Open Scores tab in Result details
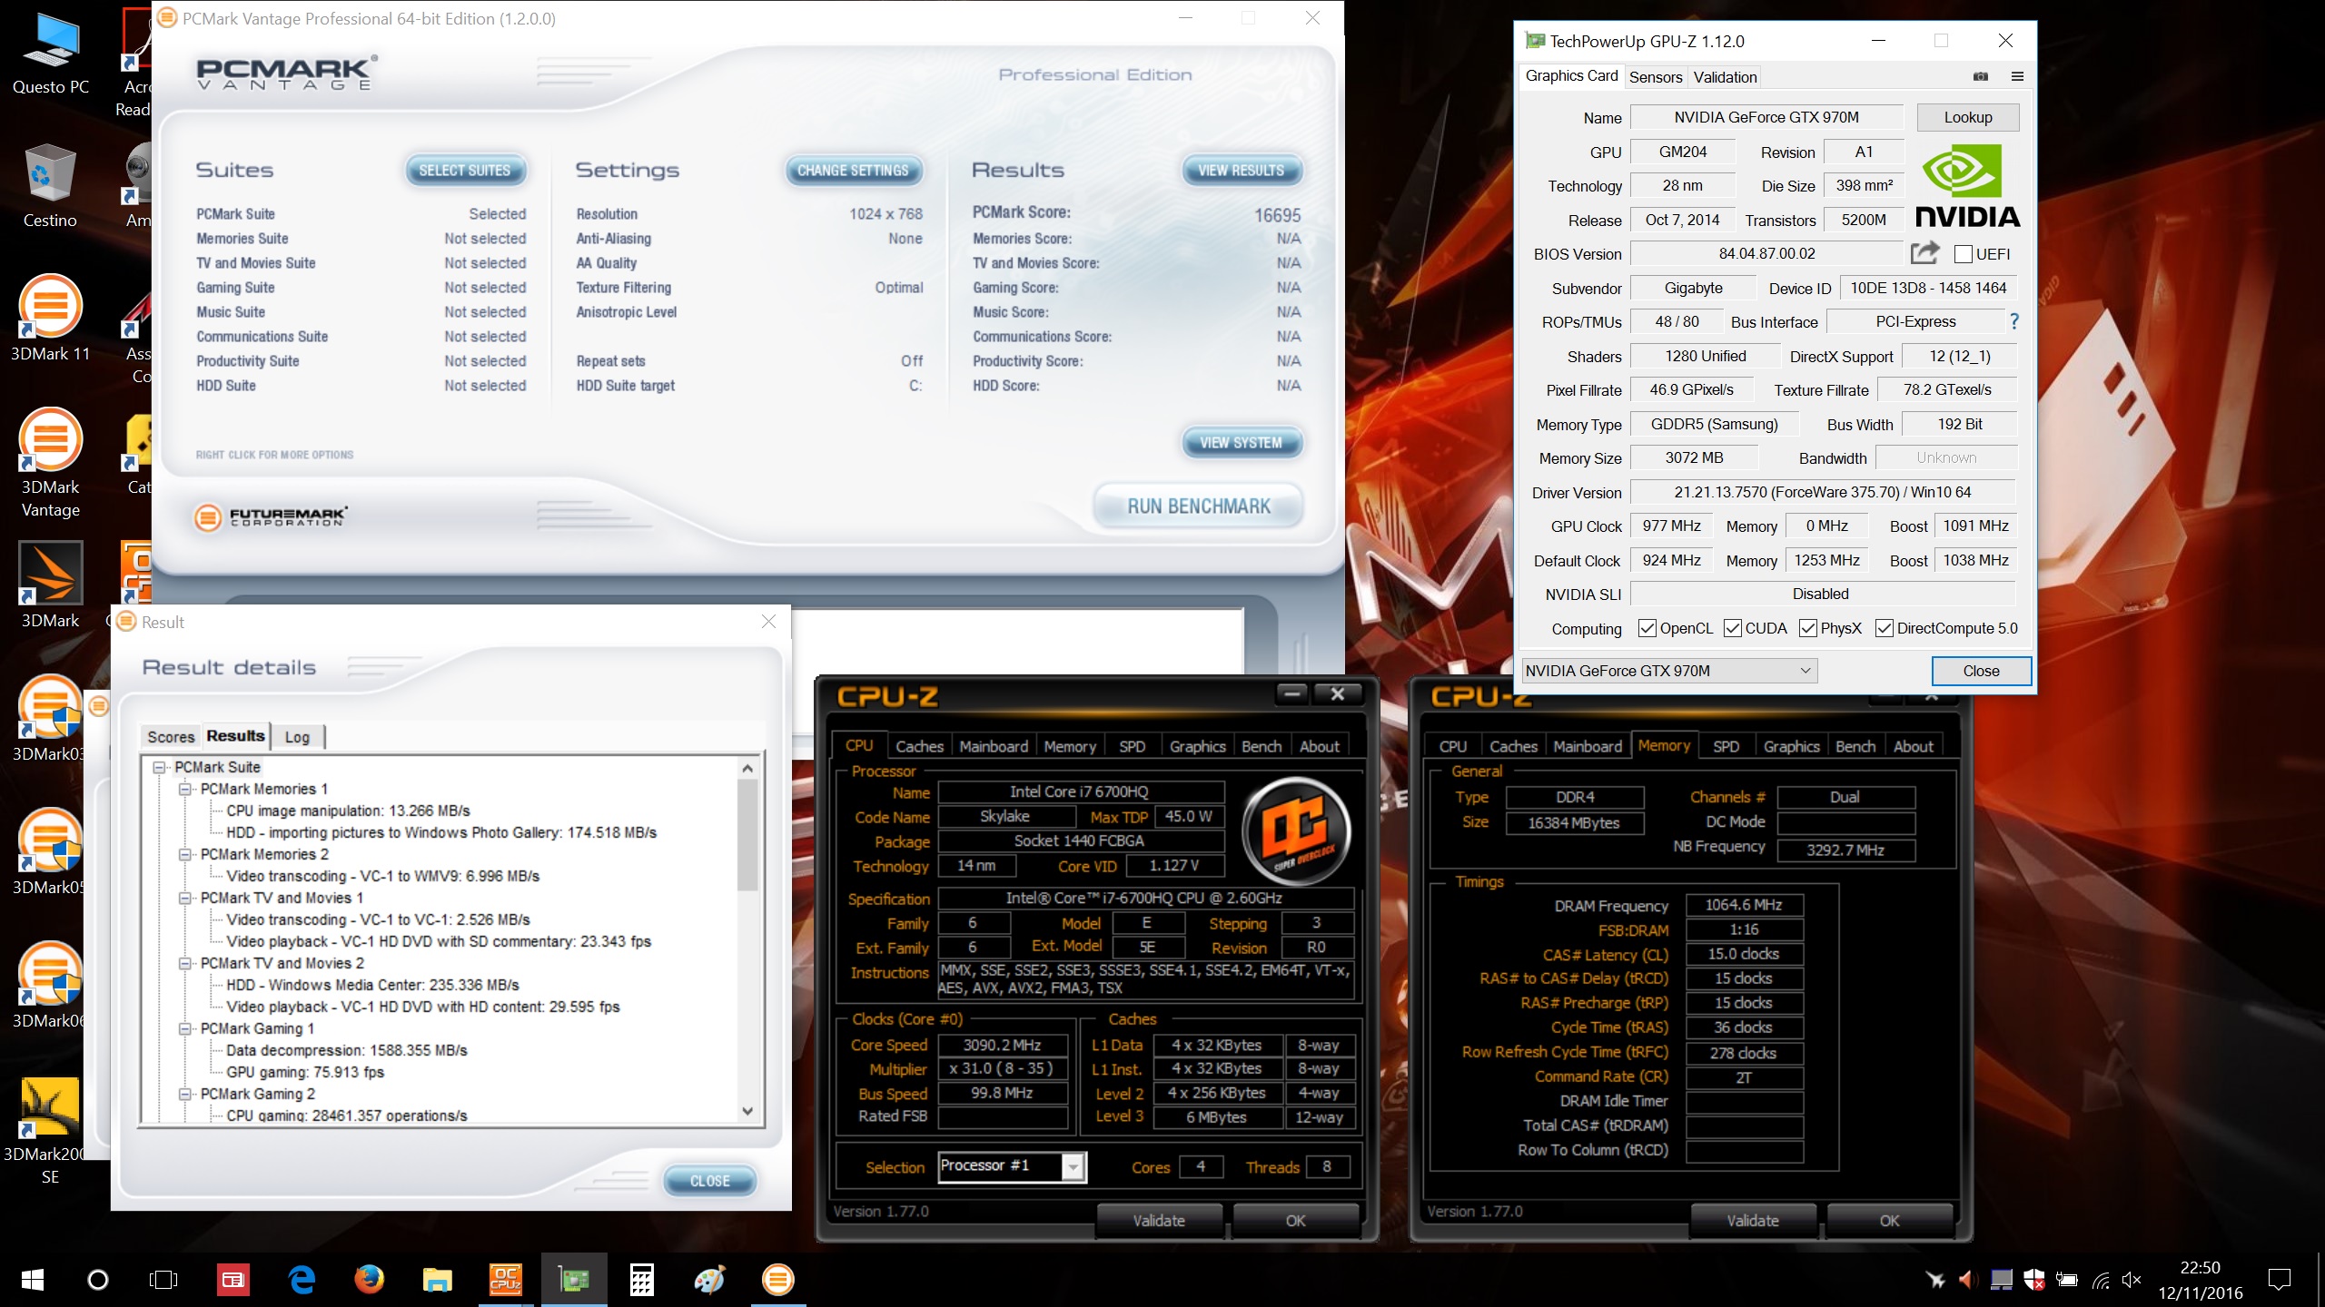Screen dimensions: 2325x1307 tap(171, 737)
